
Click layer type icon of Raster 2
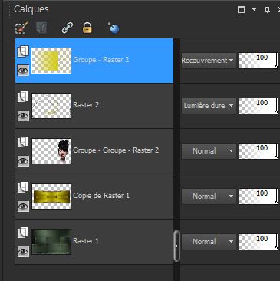23,97
